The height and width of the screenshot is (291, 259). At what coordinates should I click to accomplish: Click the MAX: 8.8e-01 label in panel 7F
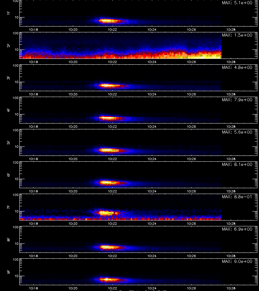click(237, 197)
